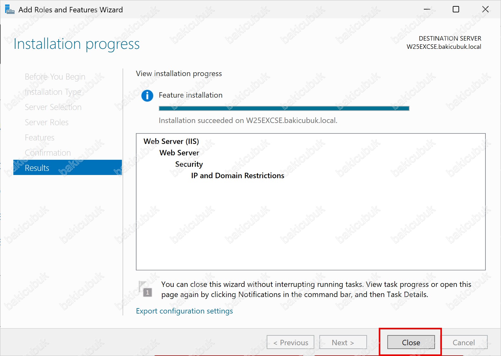Click the 'Installation succeeded on W25EXCSE.bakicubuk.local.' message
Viewport: 501px width, 356px height.
pyautogui.click(x=248, y=120)
